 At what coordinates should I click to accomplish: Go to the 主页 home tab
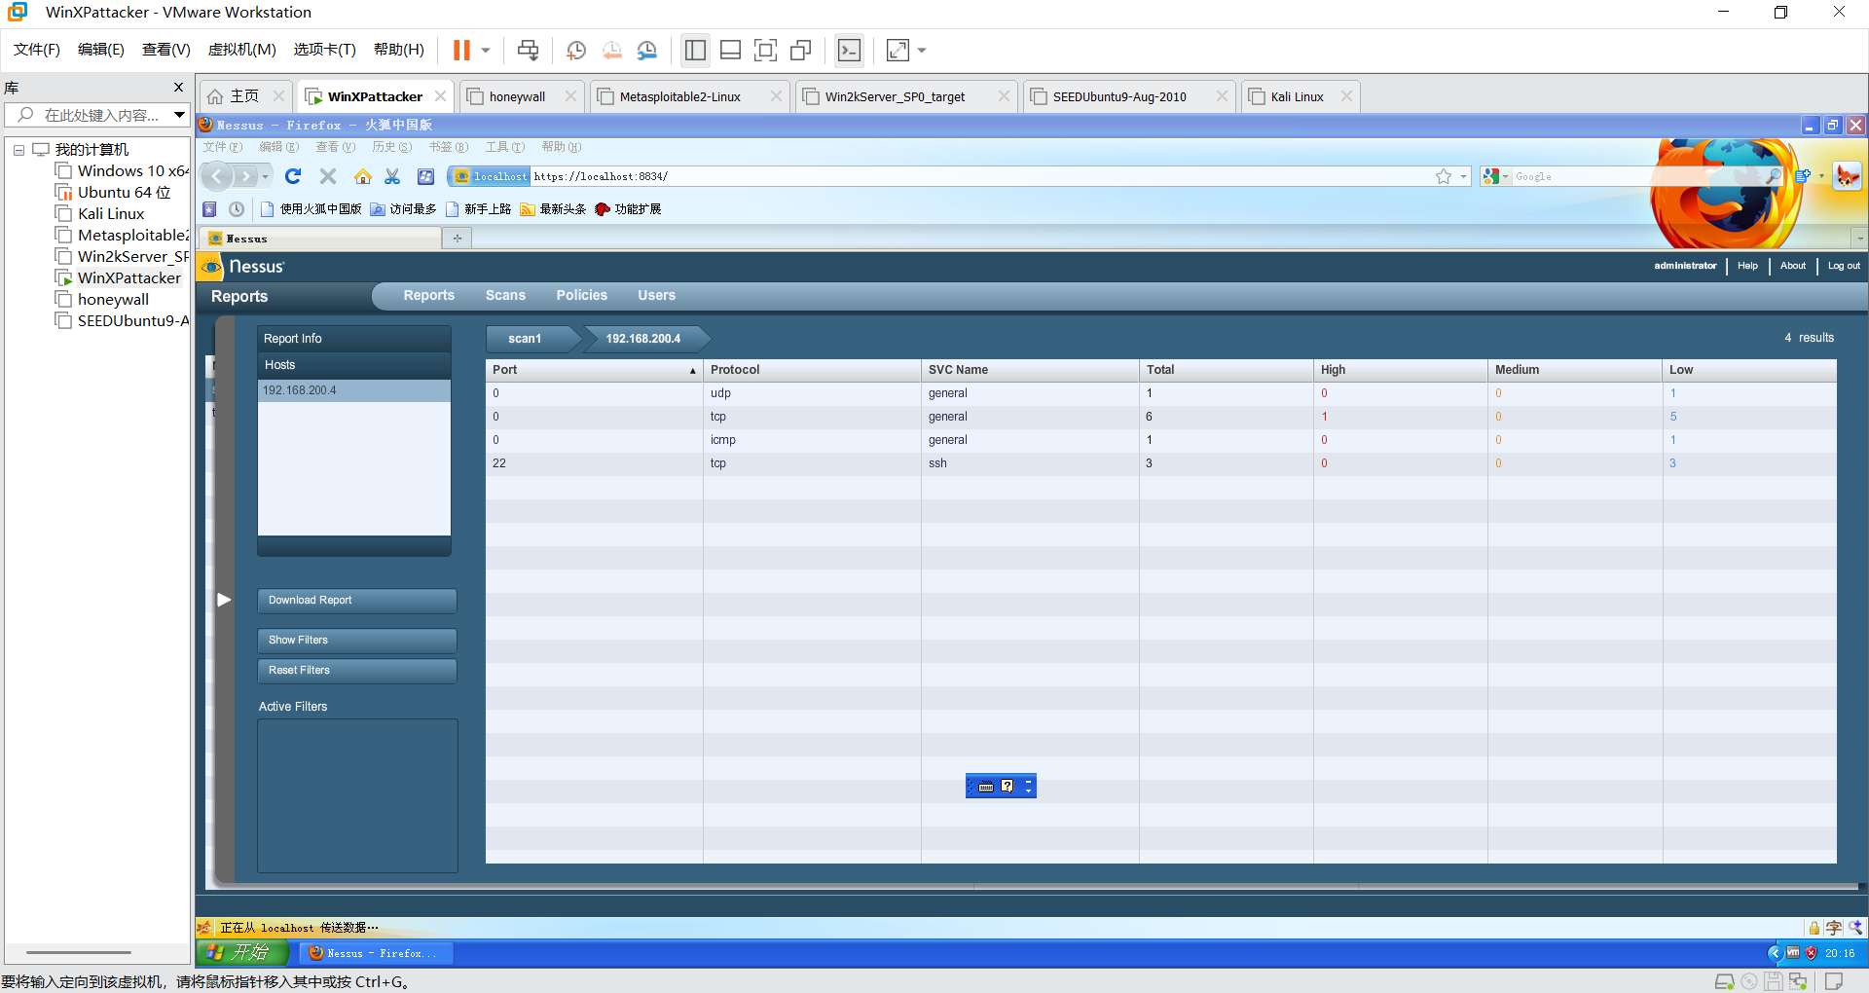point(244,96)
